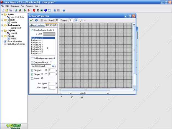Click the shift instances arrow icon
The width and height of the screenshot is (172, 129).
coord(45,20)
